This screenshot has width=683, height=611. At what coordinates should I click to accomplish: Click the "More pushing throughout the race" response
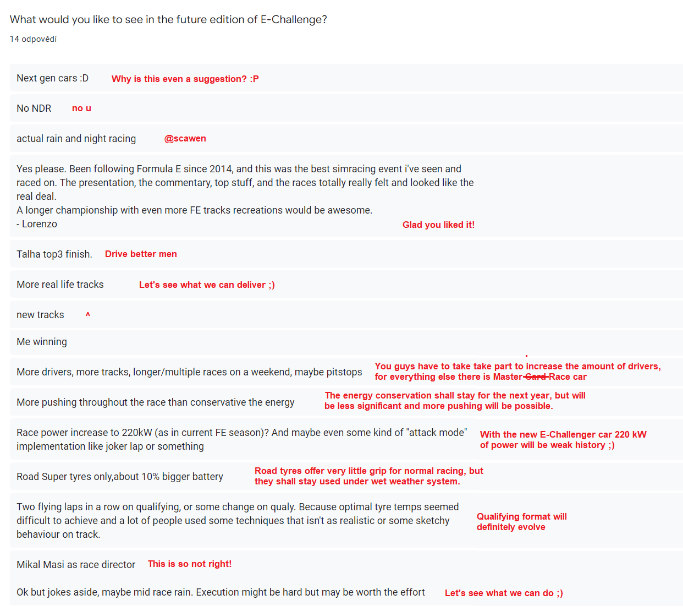pyautogui.click(x=156, y=402)
